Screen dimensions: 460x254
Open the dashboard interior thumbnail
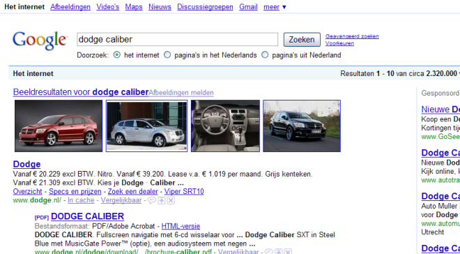[x=225, y=126]
